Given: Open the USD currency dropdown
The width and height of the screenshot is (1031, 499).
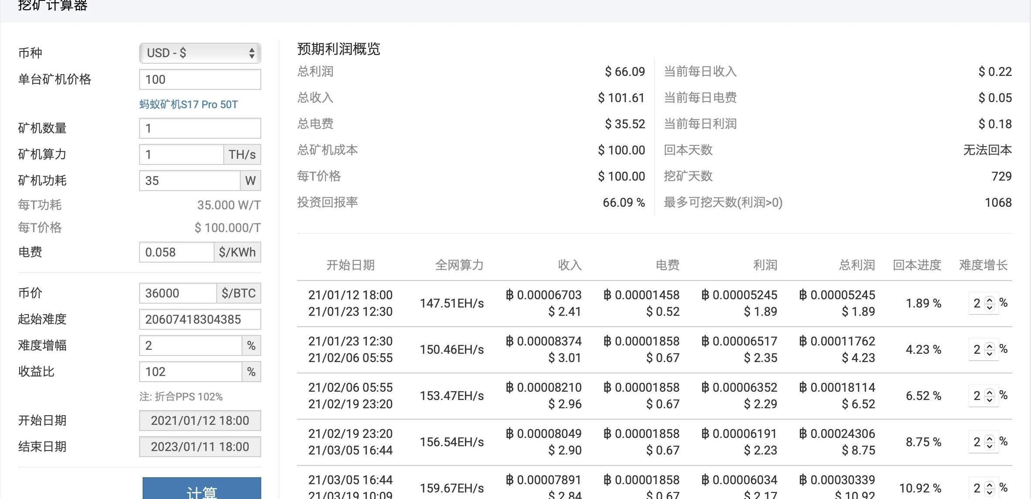Looking at the screenshot, I should point(200,53).
